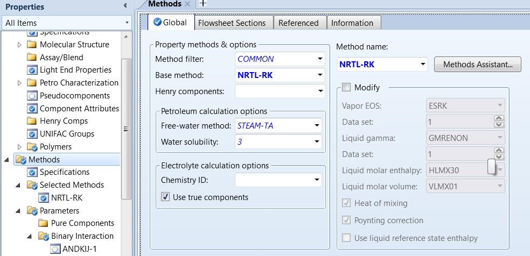Open the Referenced tab
The image size is (530, 256).
pyautogui.click(x=298, y=23)
